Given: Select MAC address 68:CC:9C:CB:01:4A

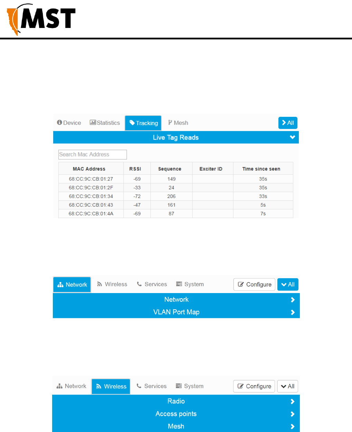Looking at the screenshot, I should (x=91, y=214).
